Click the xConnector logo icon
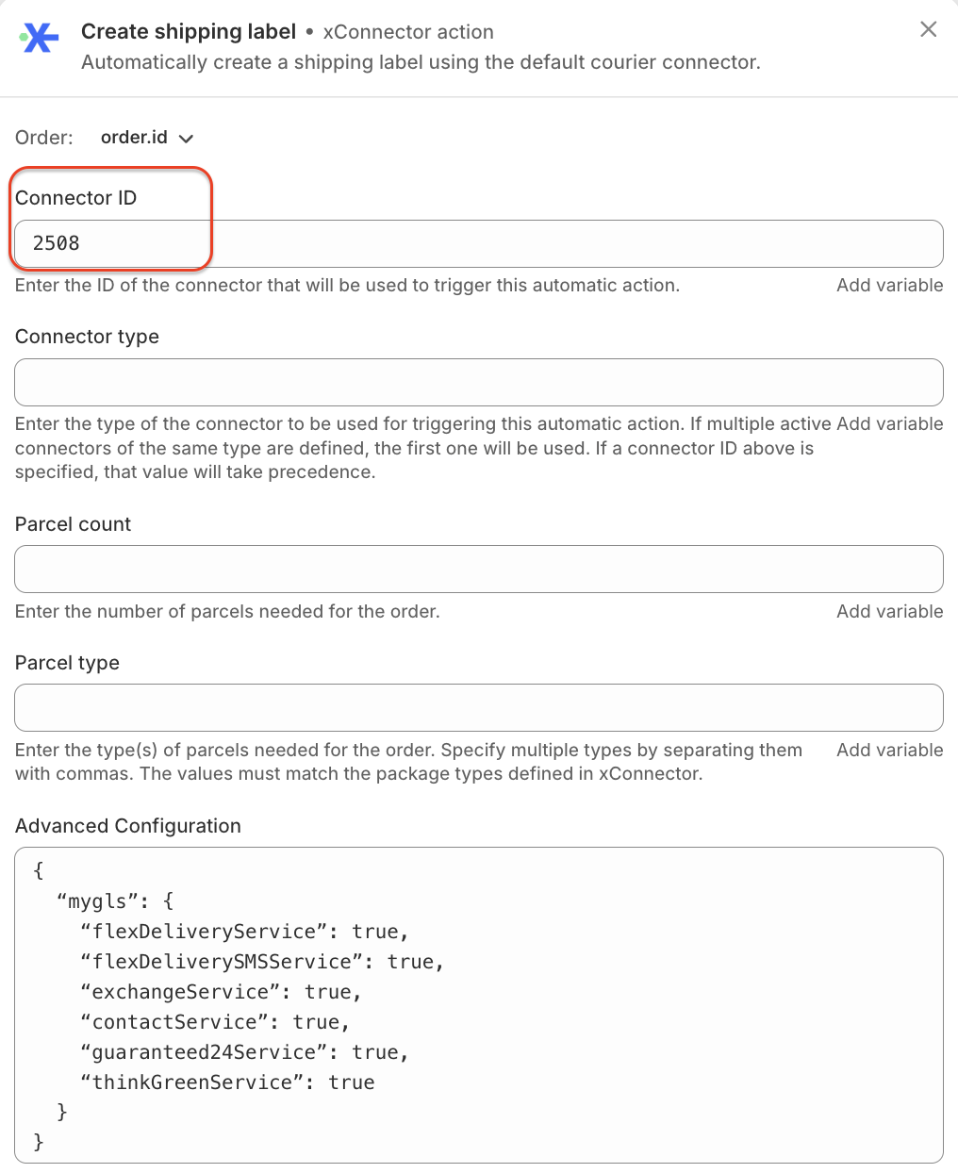 [x=40, y=39]
